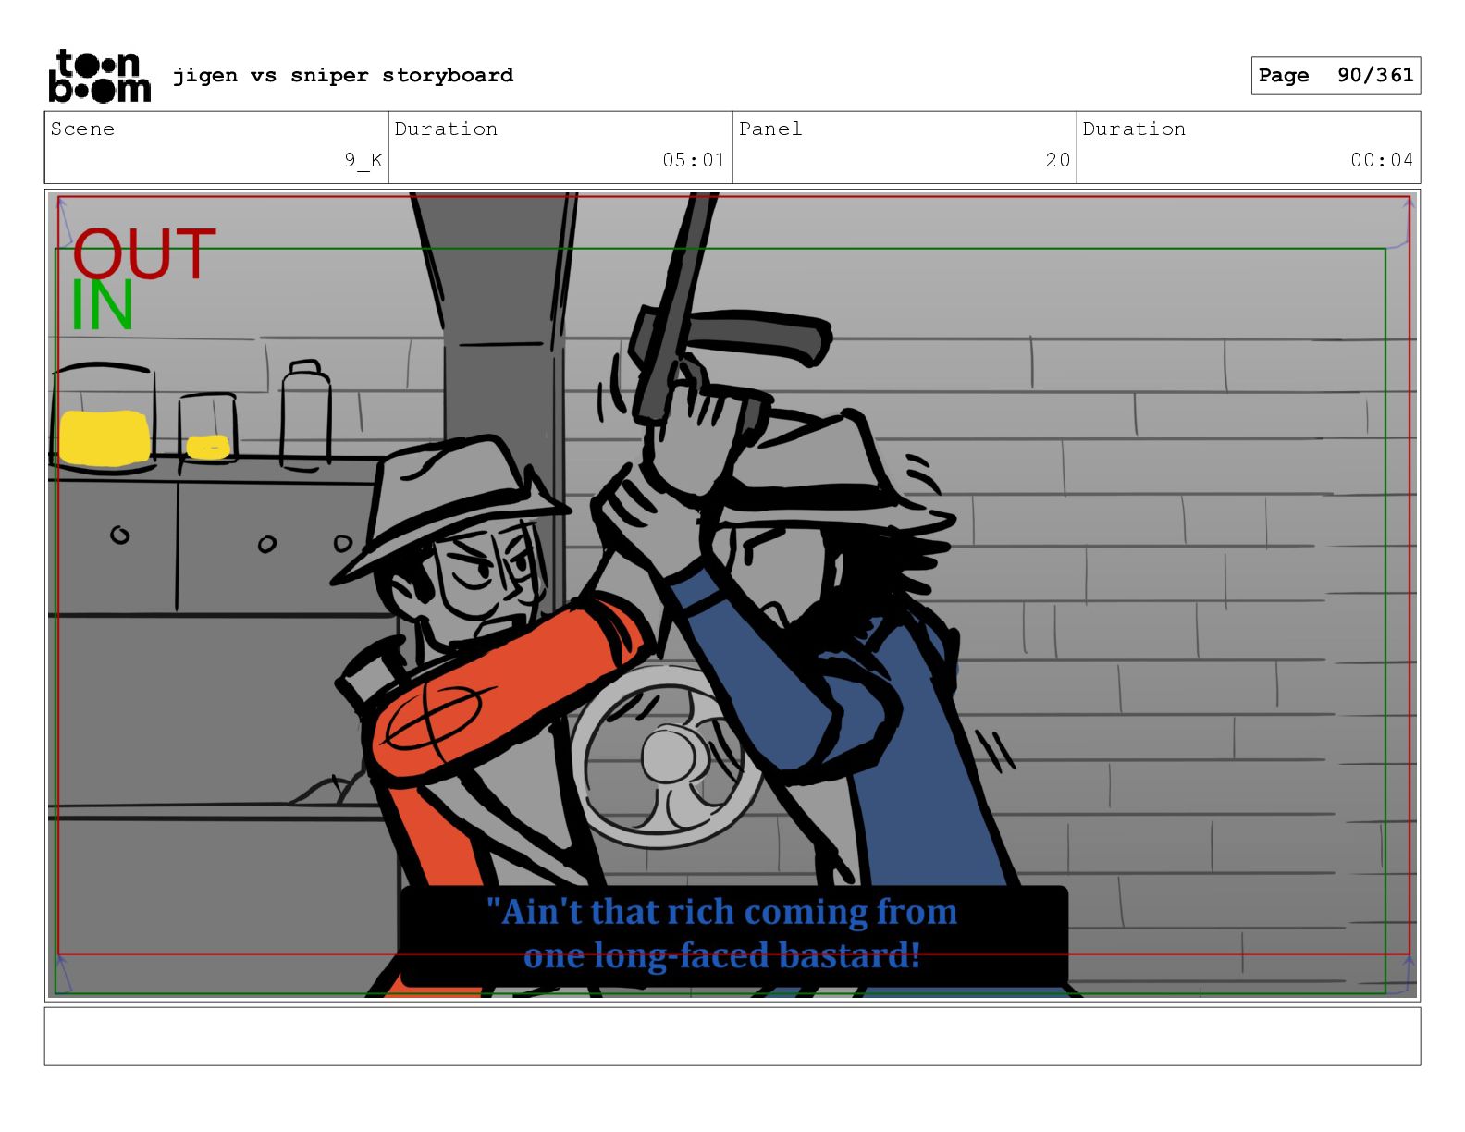
Task: Select the panel duration value "00:04"
Action: [x=1382, y=160]
